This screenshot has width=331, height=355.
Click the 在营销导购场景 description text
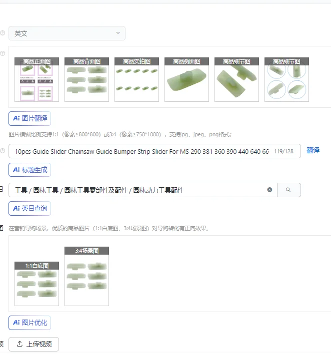pyautogui.click(x=109, y=228)
